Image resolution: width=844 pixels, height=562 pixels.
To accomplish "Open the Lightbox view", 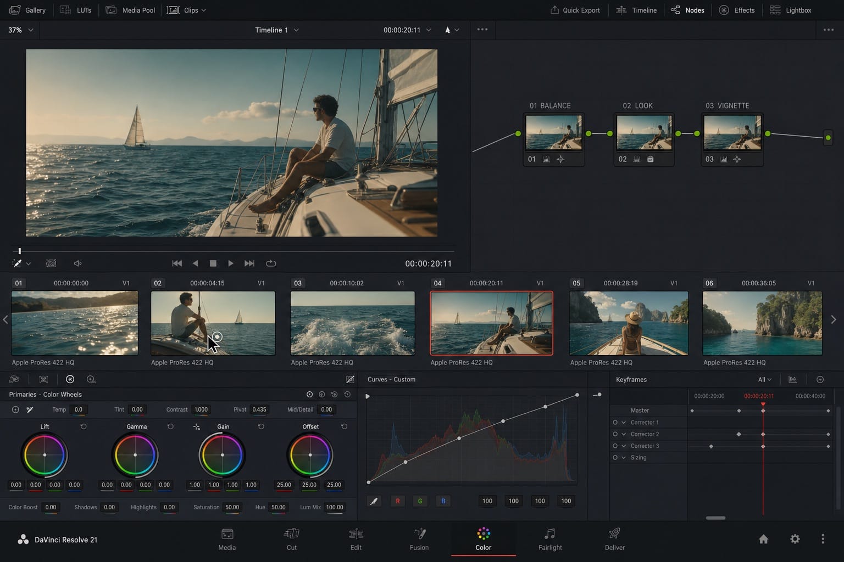I will tap(791, 10).
